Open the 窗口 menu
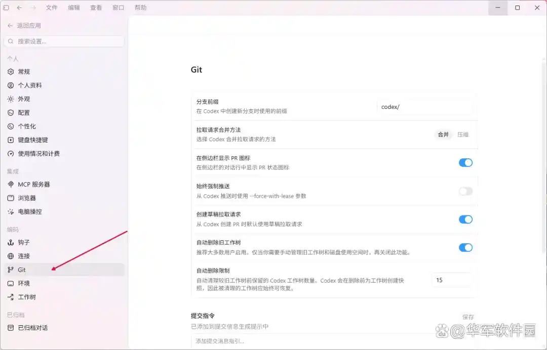Screen dimensions: 547x350 point(118,7)
